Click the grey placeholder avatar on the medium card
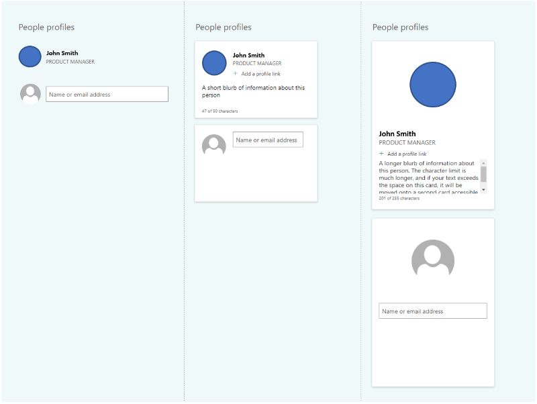The image size is (537, 404). 214,145
